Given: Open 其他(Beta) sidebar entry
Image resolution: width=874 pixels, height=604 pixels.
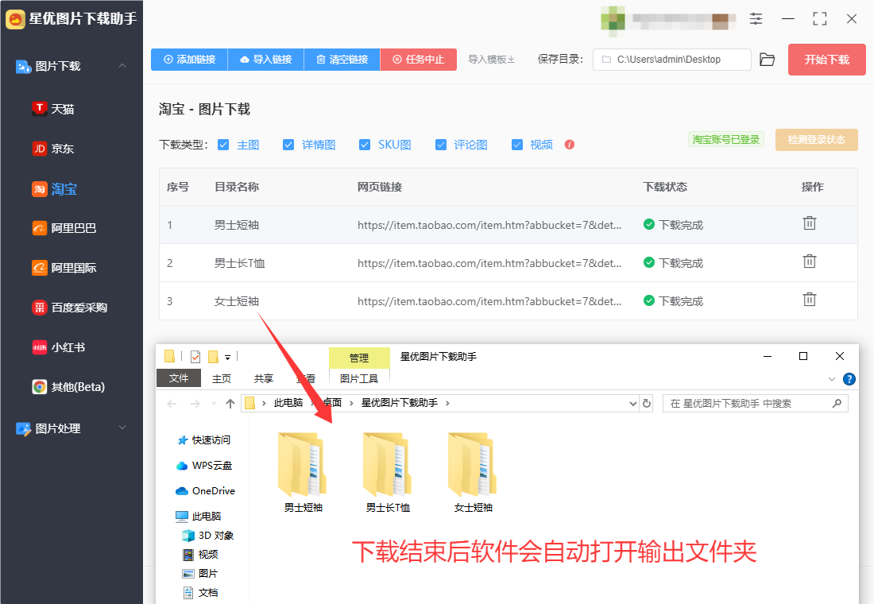Looking at the screenshot, I should tap(68, 386).
